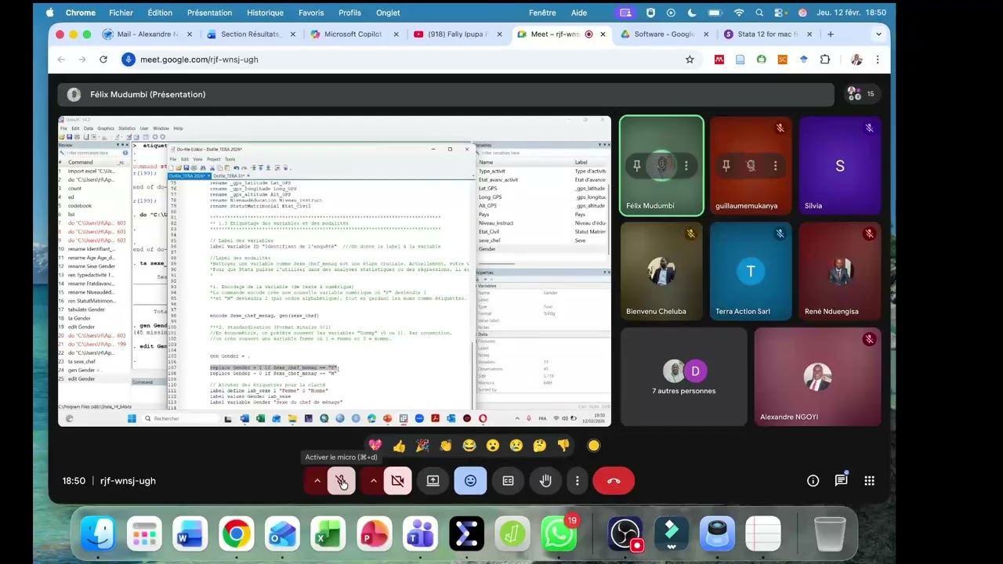Screen dimensions: 1003x564
Task: Open Spotlight search in menu bar
Action: (x=759, y=13)
